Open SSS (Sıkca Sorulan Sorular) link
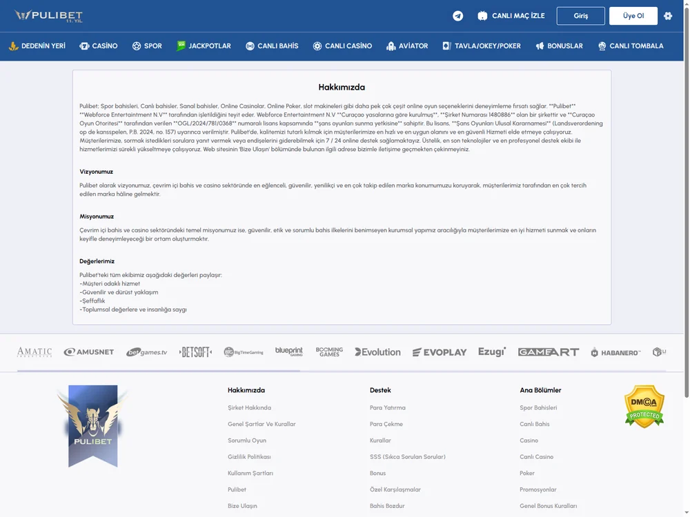690x517 pixels. tap(408, 457)
